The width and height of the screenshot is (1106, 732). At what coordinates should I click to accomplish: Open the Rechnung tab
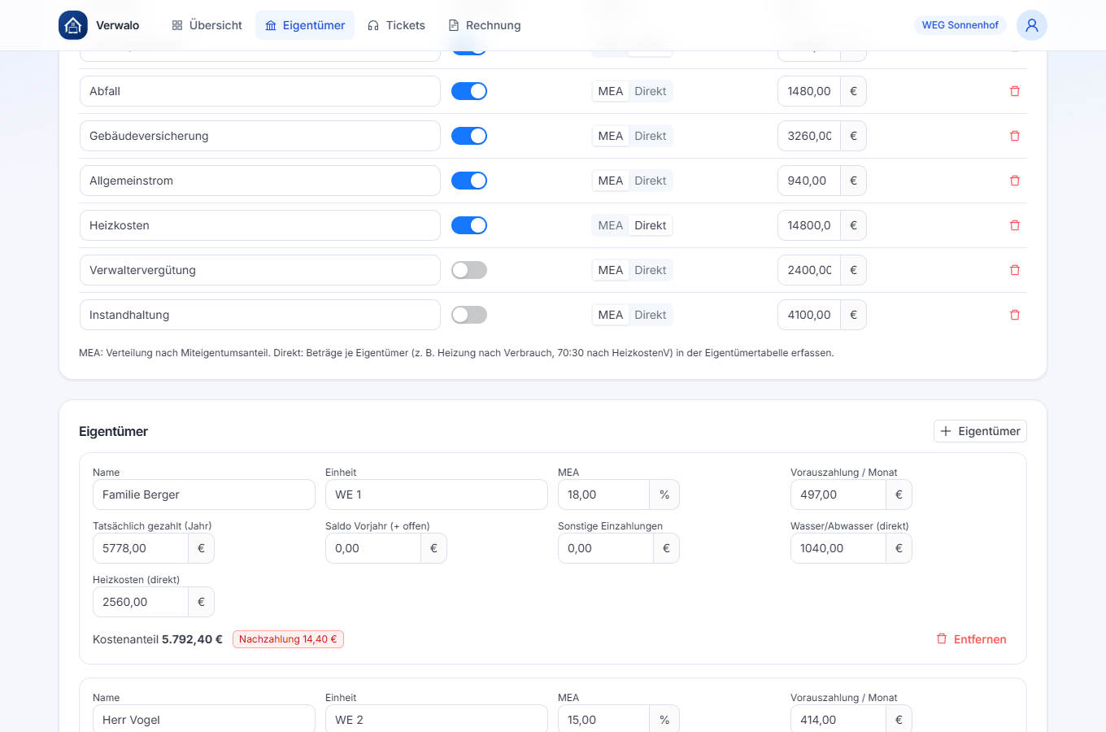pyautogui.click(x=485, y=25)
